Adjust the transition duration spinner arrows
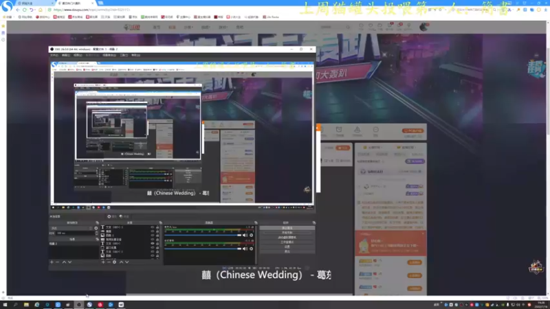 point(97,233)
